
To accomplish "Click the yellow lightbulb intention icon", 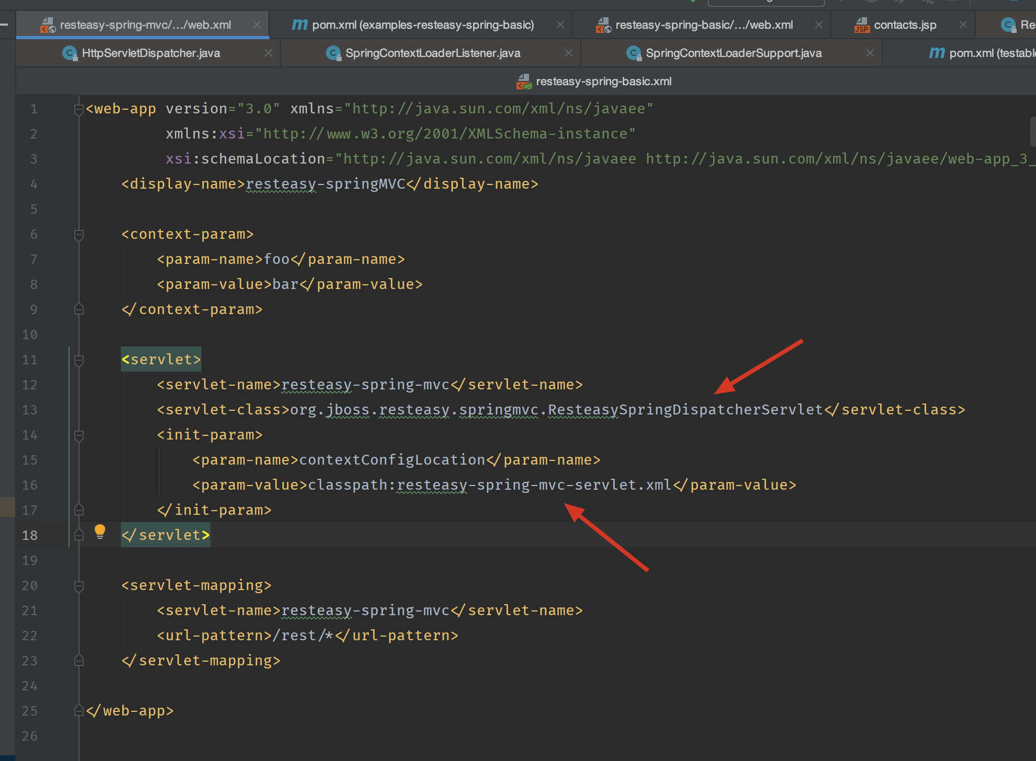I will pyautogui.click(x=99, y=532).
